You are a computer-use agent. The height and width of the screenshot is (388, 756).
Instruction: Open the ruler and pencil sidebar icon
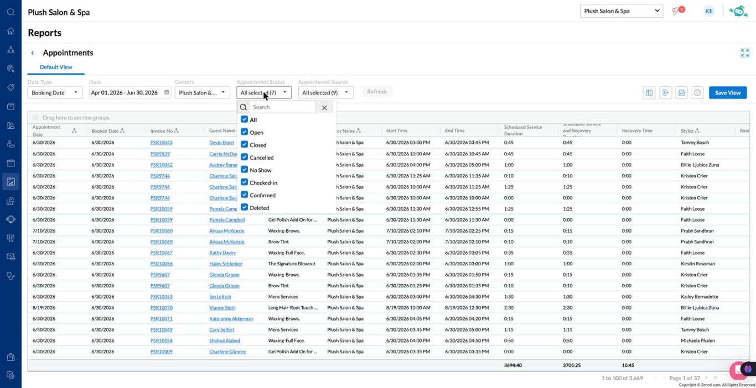[11, 125]
